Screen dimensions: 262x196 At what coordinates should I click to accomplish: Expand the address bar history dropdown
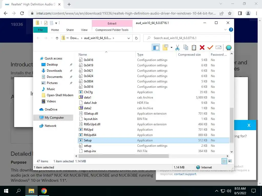pyautogui.click(x=129, y=38)
